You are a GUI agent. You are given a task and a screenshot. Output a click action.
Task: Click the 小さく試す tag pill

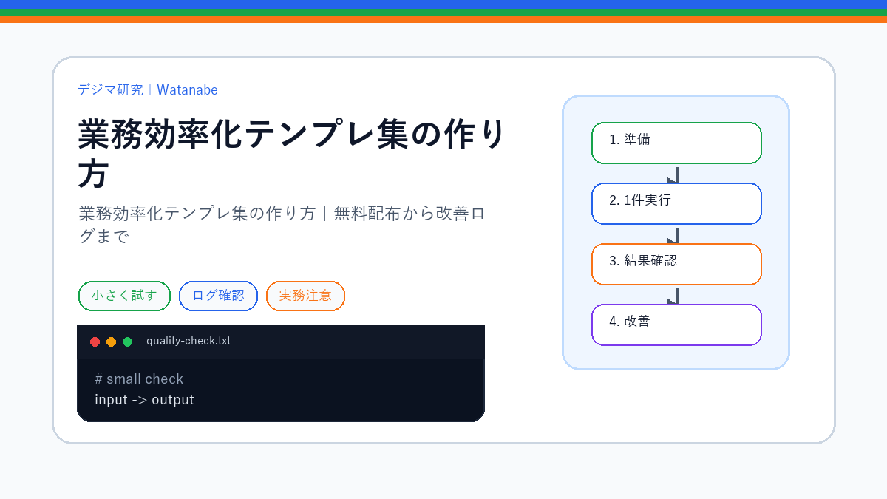tap(124, 296)
